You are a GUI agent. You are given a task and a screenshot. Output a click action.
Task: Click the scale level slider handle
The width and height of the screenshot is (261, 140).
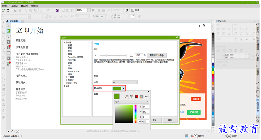pyautogui.click(x=106, y=55)
